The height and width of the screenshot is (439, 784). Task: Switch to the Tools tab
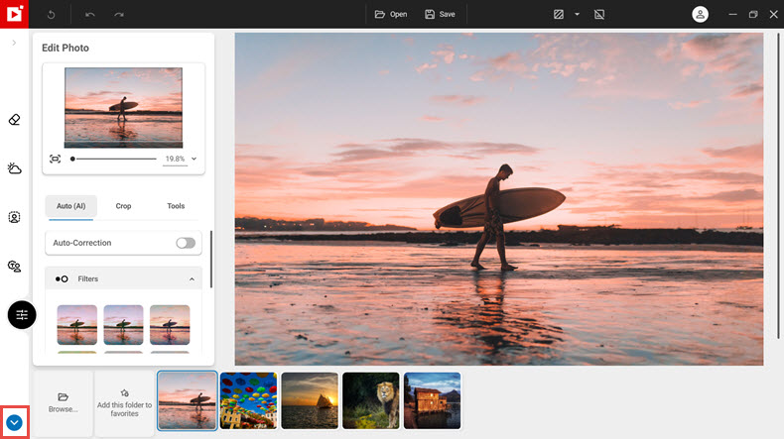176,206
